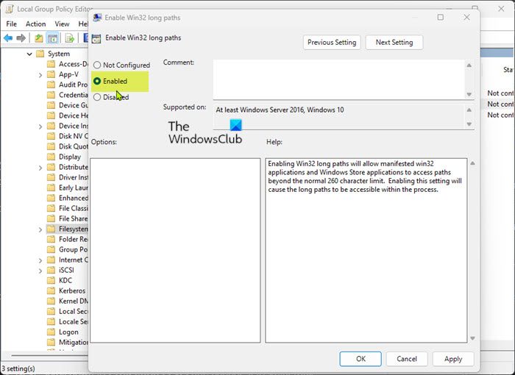Select the Local Sec folder icon
This screenshot has height=375, width=515.
click(x=51, y=311)
